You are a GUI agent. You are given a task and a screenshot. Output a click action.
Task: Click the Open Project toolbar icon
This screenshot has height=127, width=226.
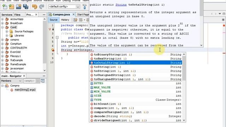(x=19, y=7)
